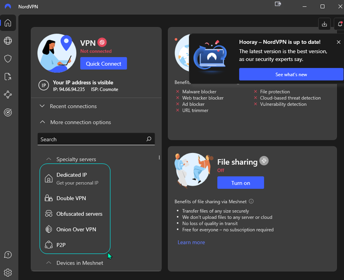Image resolution: width=344 pixels, height=280 pixels.
Task: Click 'Free for everyone – no subscription required'
Action: click(228, 230)
